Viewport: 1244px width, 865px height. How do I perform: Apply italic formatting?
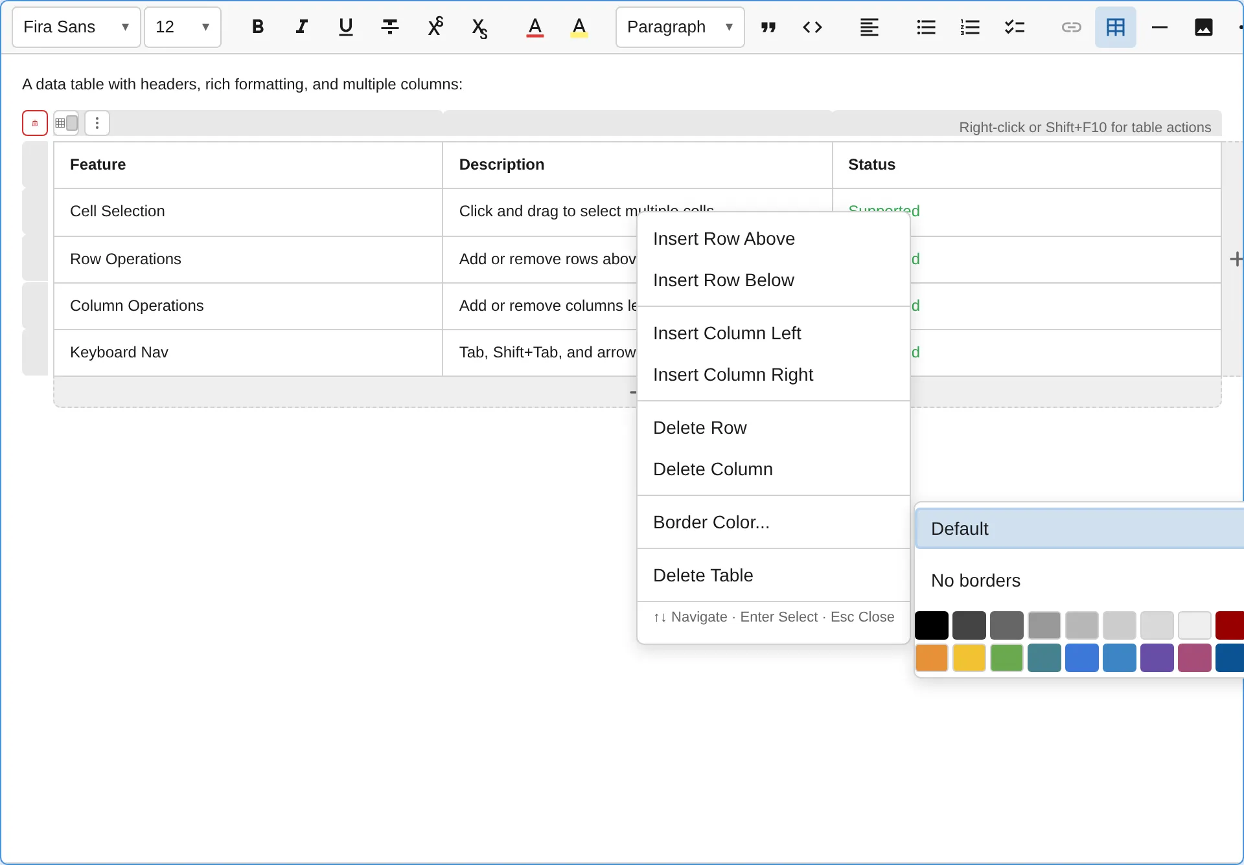tap(302, 27)
